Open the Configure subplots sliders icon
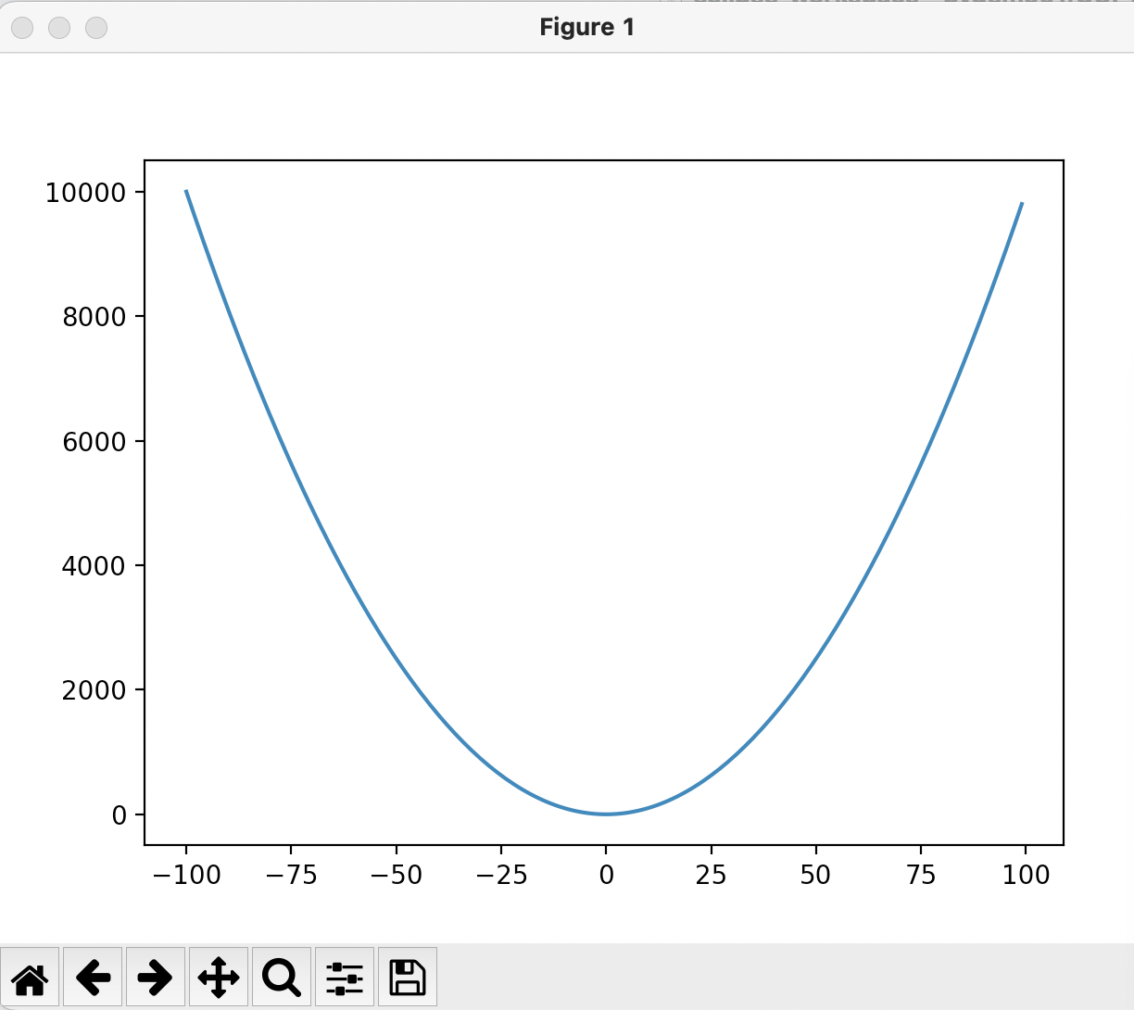Image resolution: width=1134 pixels, height=1010 pixels. pos(345,977)
